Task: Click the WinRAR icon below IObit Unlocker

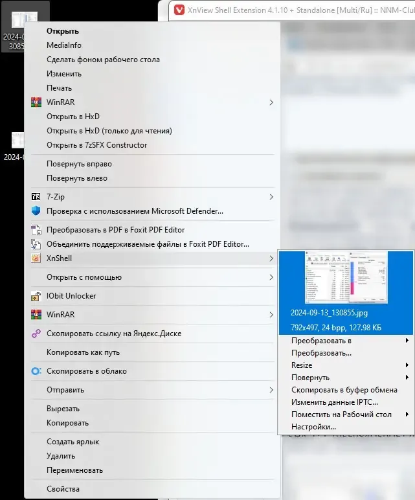Action: 36,314
